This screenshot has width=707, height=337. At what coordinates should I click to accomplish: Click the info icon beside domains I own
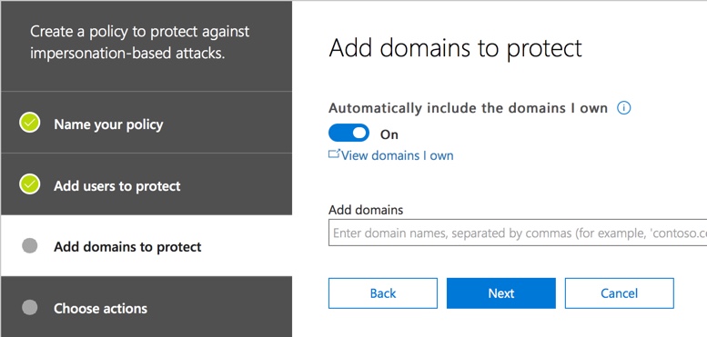click(623, 108)
